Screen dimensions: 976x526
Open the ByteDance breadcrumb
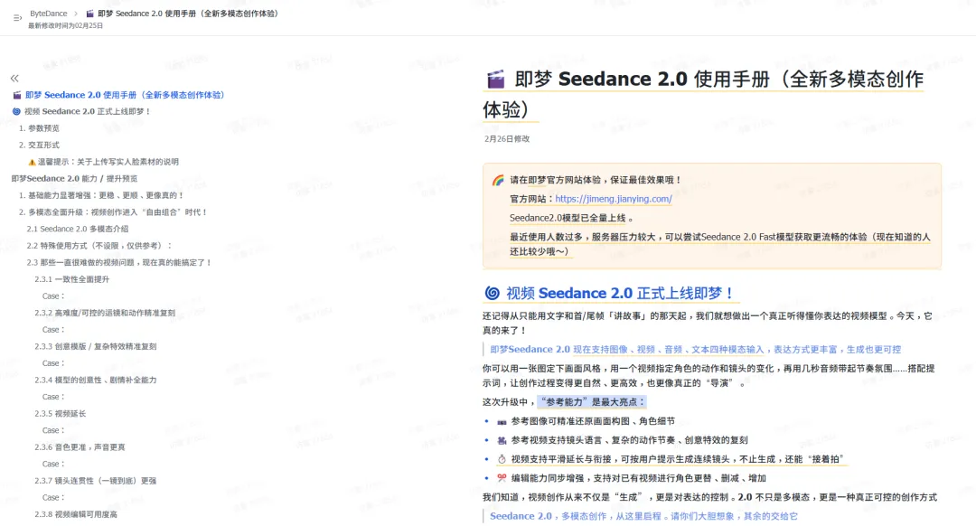click(x=49, y=13)
